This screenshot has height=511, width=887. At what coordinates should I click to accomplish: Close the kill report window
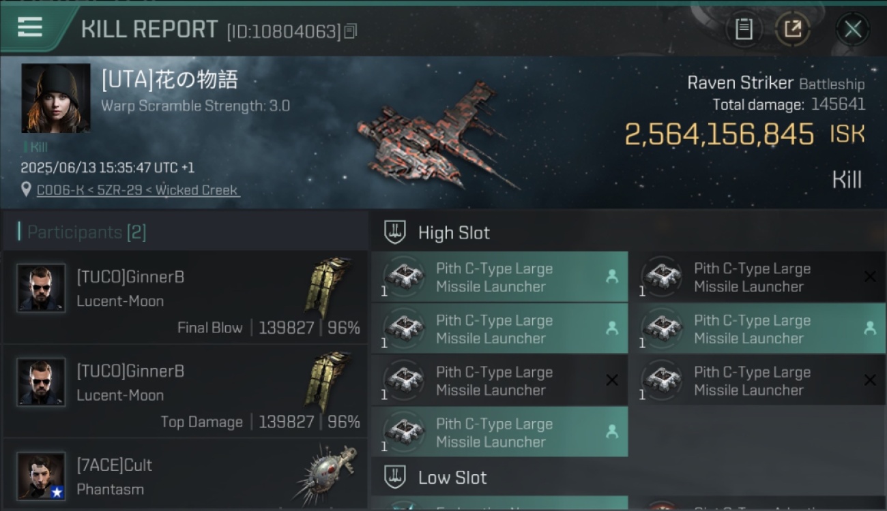click(x=853, y=29)
